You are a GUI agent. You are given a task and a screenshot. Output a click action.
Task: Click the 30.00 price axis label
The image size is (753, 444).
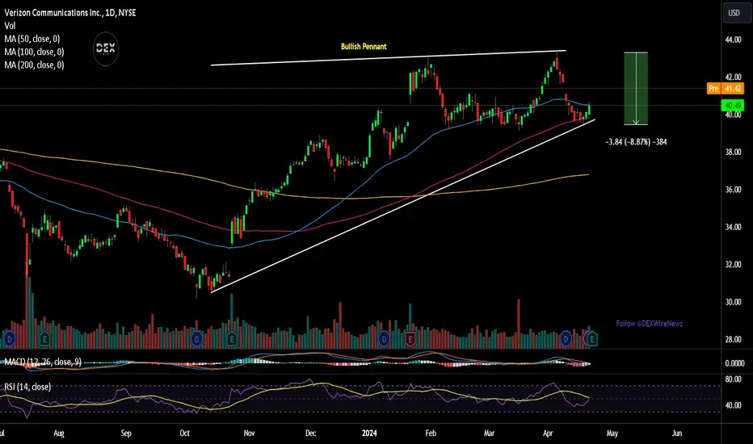(x=734, y=302)
